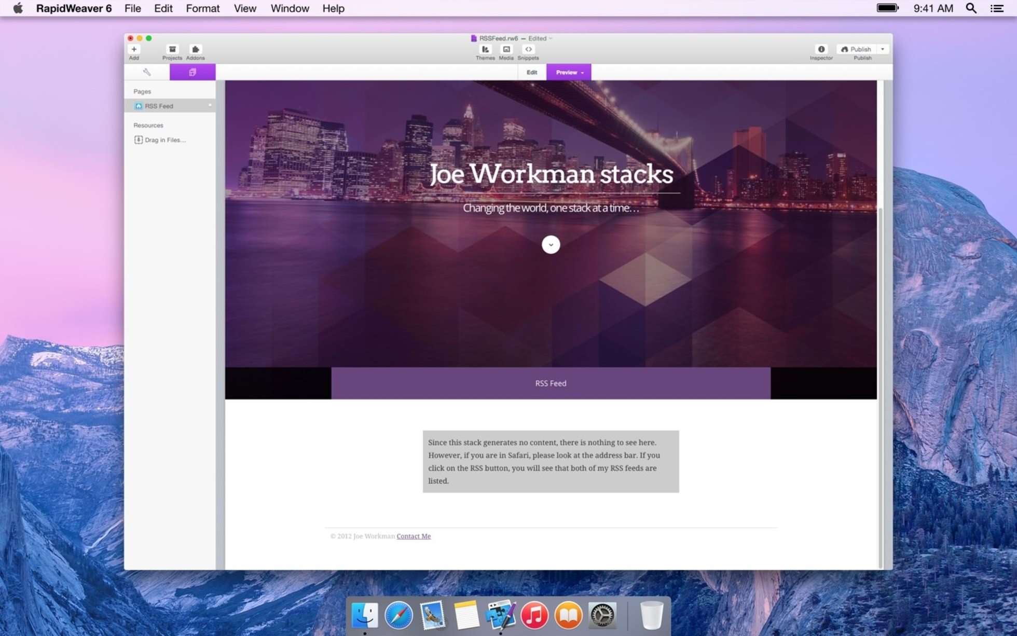Select the purple pages sidebar tab
1017x636 pixels.
(193, 72)
